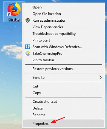Choose Troubleshoot compatibility
The width and height of the screenshot is (107, 129).
[64, 34]
